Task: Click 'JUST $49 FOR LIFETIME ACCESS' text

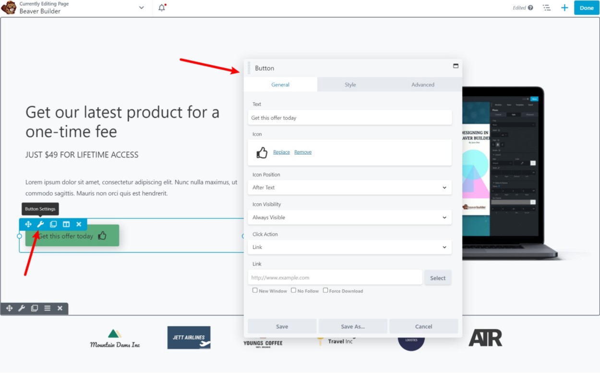Action: click(x=82, y=155)
